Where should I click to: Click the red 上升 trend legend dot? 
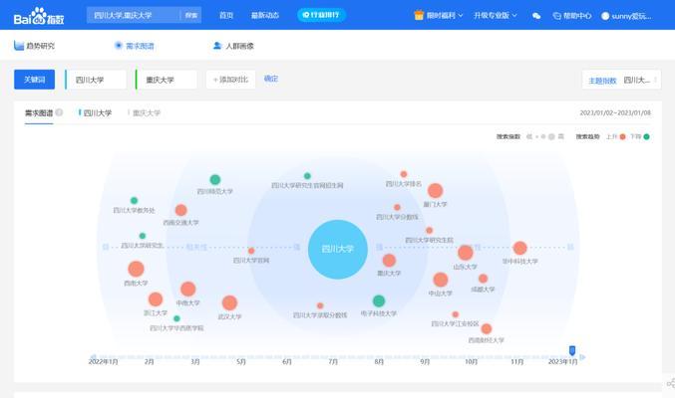[622, 136]
